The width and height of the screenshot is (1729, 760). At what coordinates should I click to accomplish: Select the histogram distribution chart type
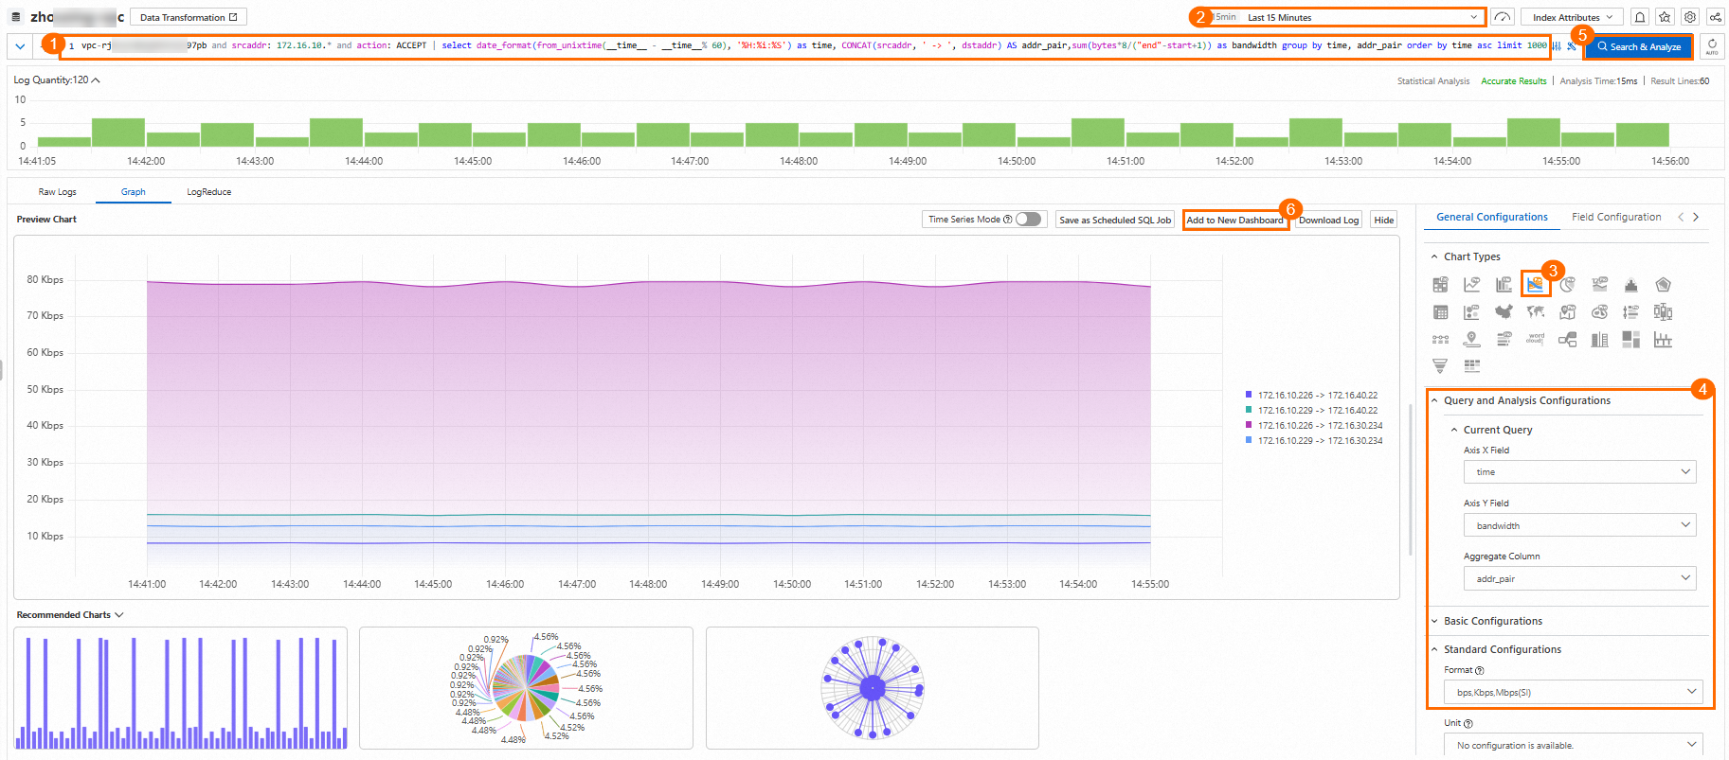tap(1631, 285)
